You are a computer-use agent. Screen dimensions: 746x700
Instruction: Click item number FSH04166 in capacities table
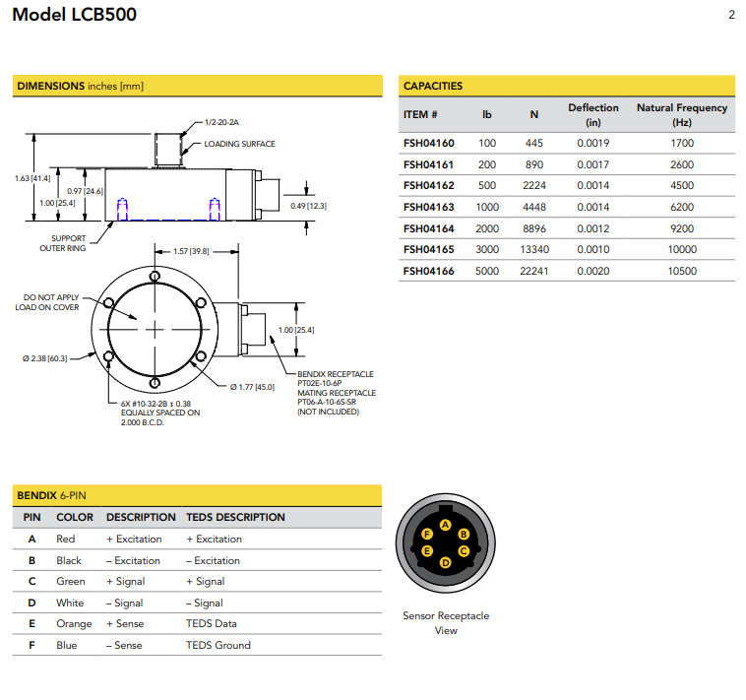428,272
